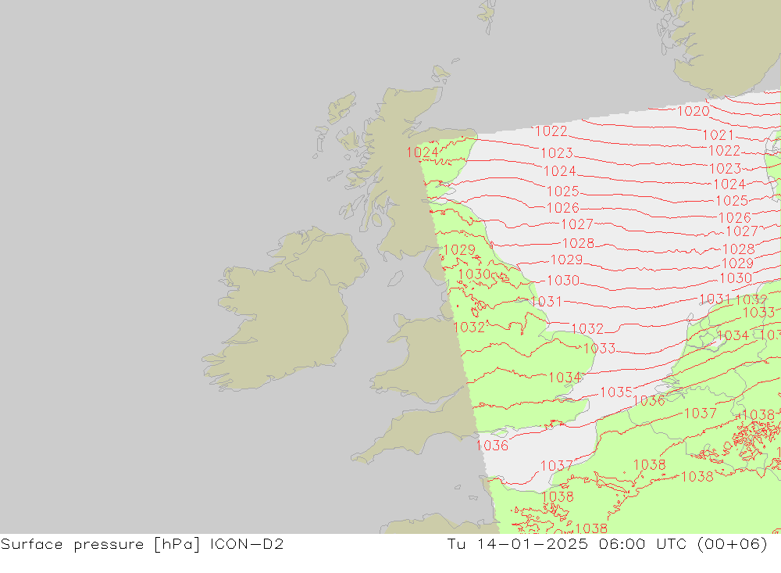Click the 1029 label over northern England land

pyautogui.click(x=459, y=249)
